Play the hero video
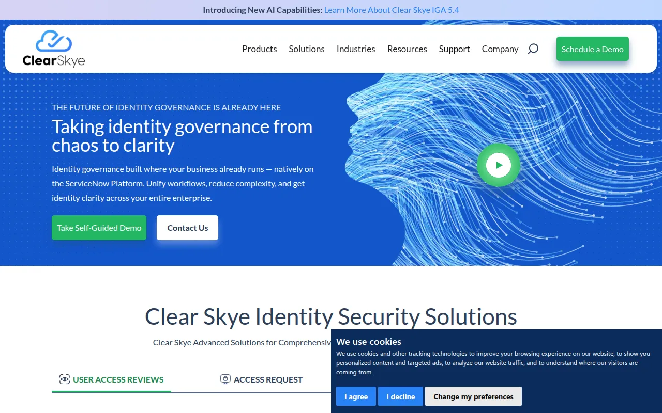Viewport: 662px width, 413px height. pos(499,165)
